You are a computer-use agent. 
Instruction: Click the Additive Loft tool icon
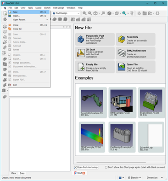(5, 37)
